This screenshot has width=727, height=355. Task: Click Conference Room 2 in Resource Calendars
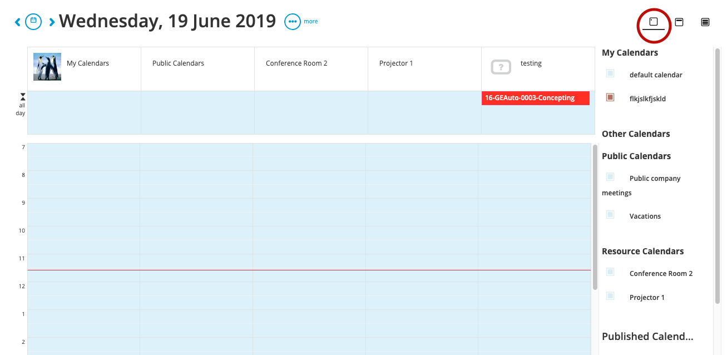pos(661,274)
